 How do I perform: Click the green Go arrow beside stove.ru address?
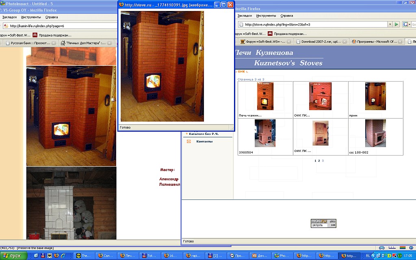coord(397,24)
